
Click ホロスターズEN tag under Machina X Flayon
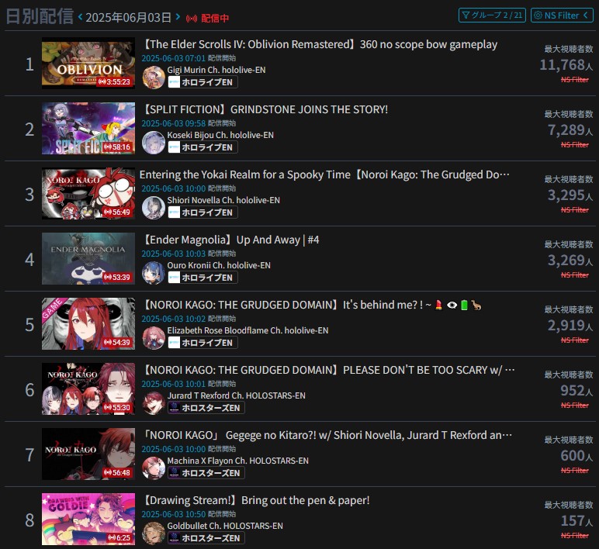pos(206,473)
